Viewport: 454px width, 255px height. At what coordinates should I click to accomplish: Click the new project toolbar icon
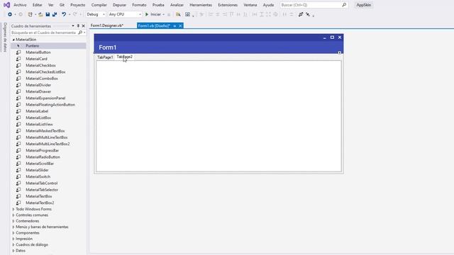(x=30, y=14)
